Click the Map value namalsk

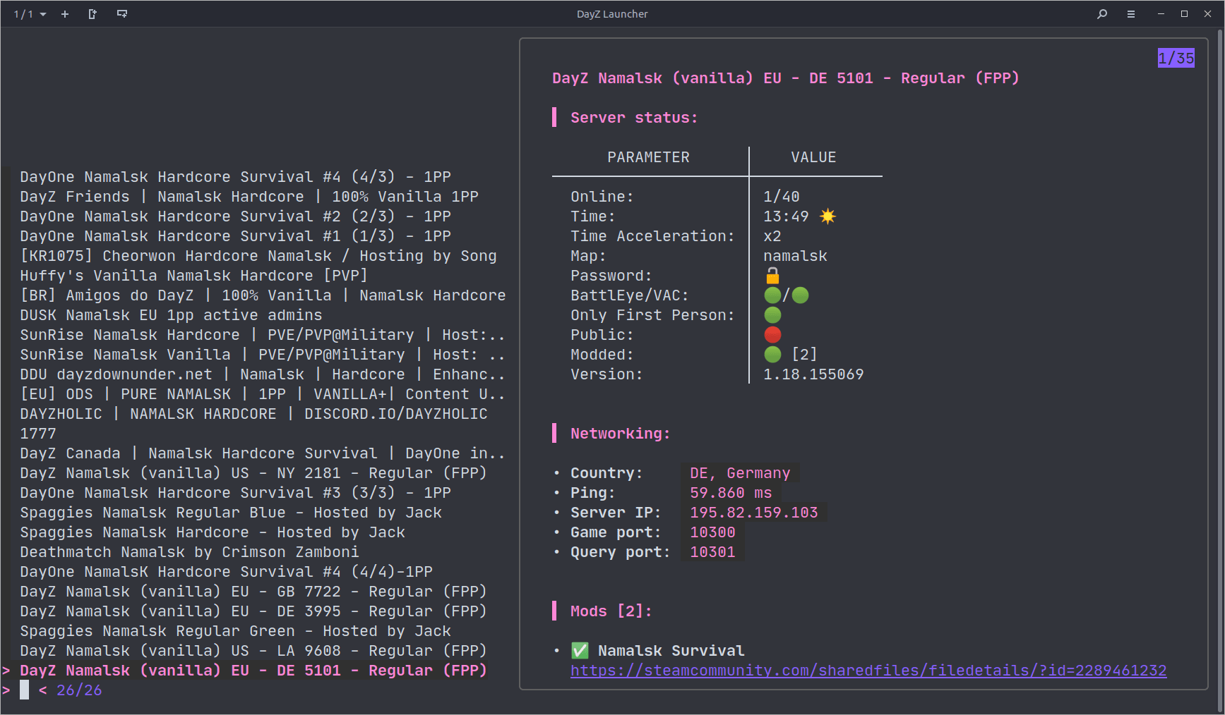(x=795, y=256)
